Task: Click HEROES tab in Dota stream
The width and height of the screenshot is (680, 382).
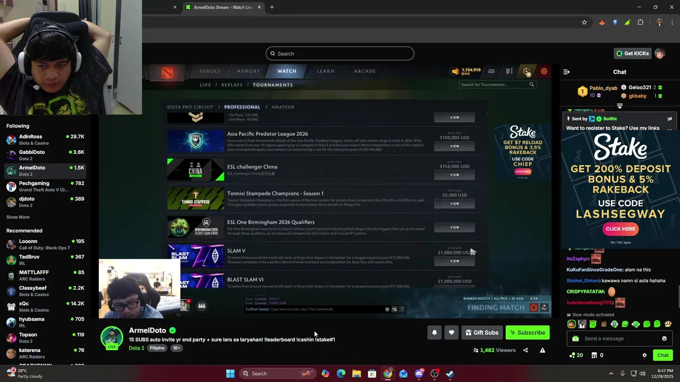Action: (209, 71)
